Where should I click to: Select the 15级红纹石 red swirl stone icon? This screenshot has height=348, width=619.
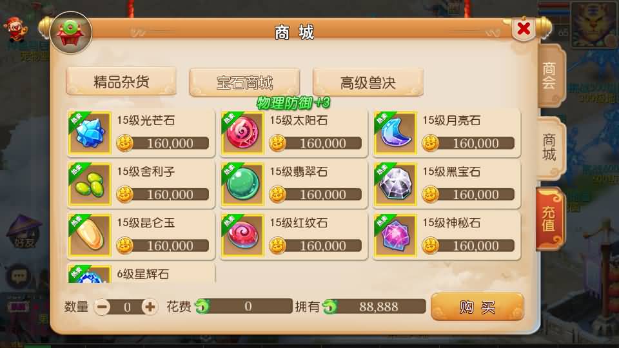(x=242, y=236)
